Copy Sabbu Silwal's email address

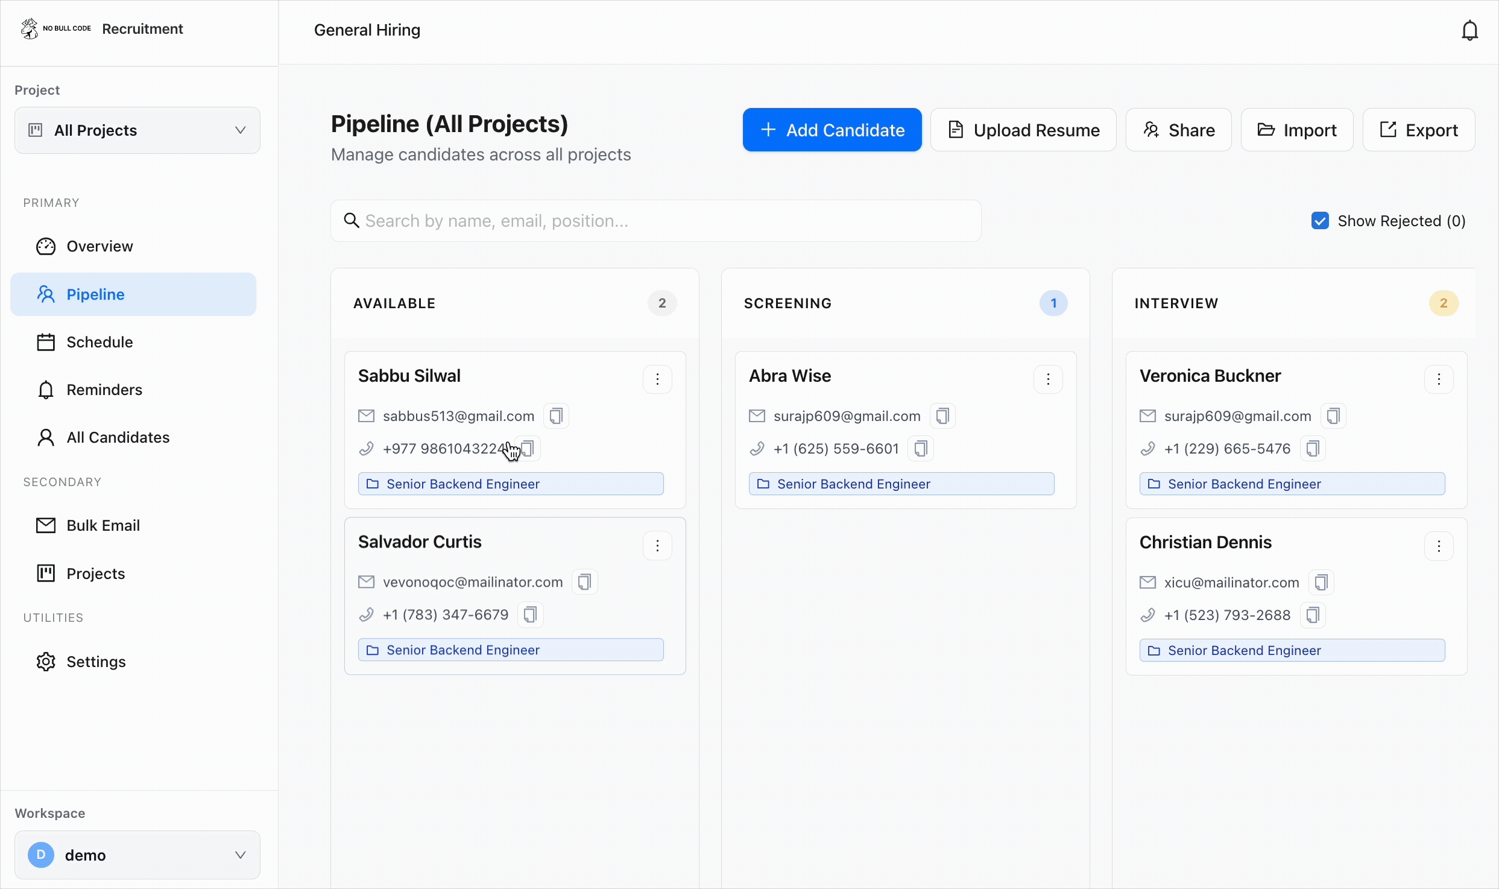tap(556, 416)
